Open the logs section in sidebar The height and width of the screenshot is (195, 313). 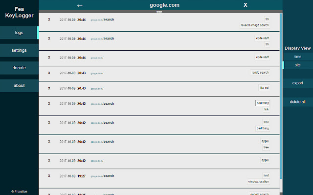19,33
